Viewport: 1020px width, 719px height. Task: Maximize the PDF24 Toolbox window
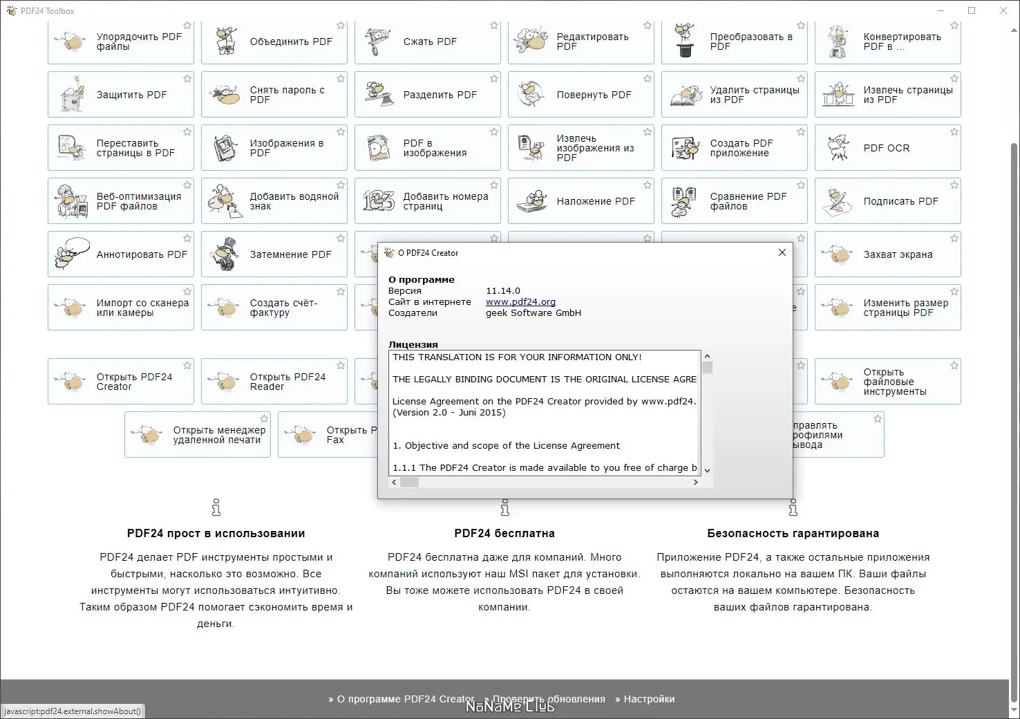click(x=972, y=10)
